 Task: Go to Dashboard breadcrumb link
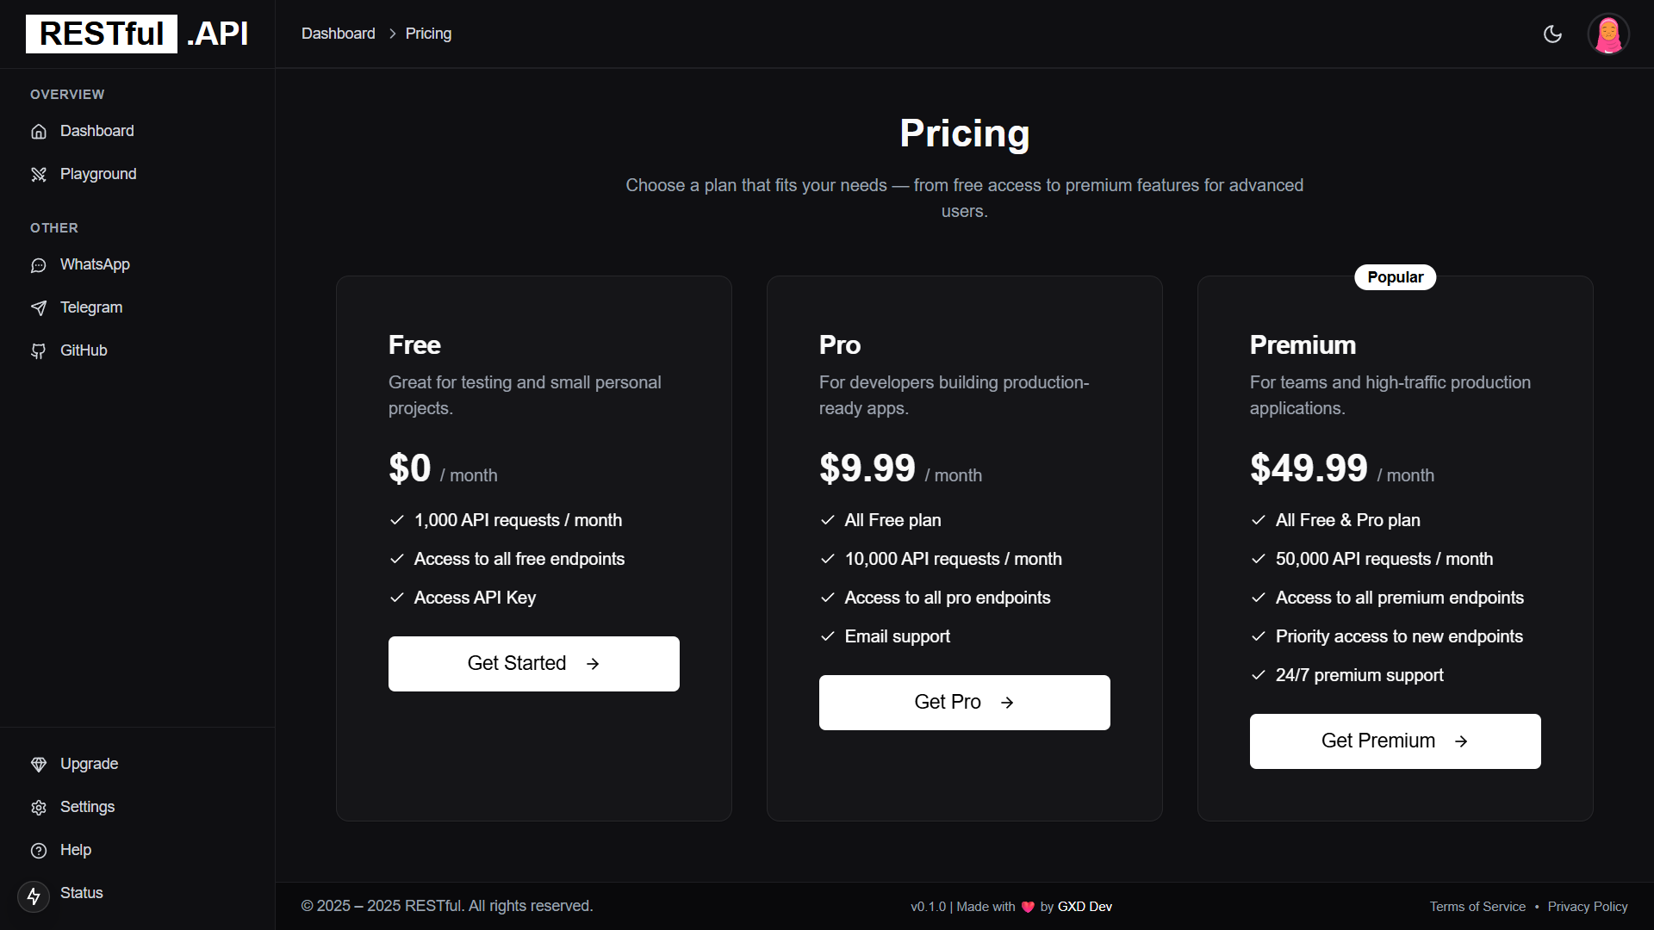[x=338, y=34]
